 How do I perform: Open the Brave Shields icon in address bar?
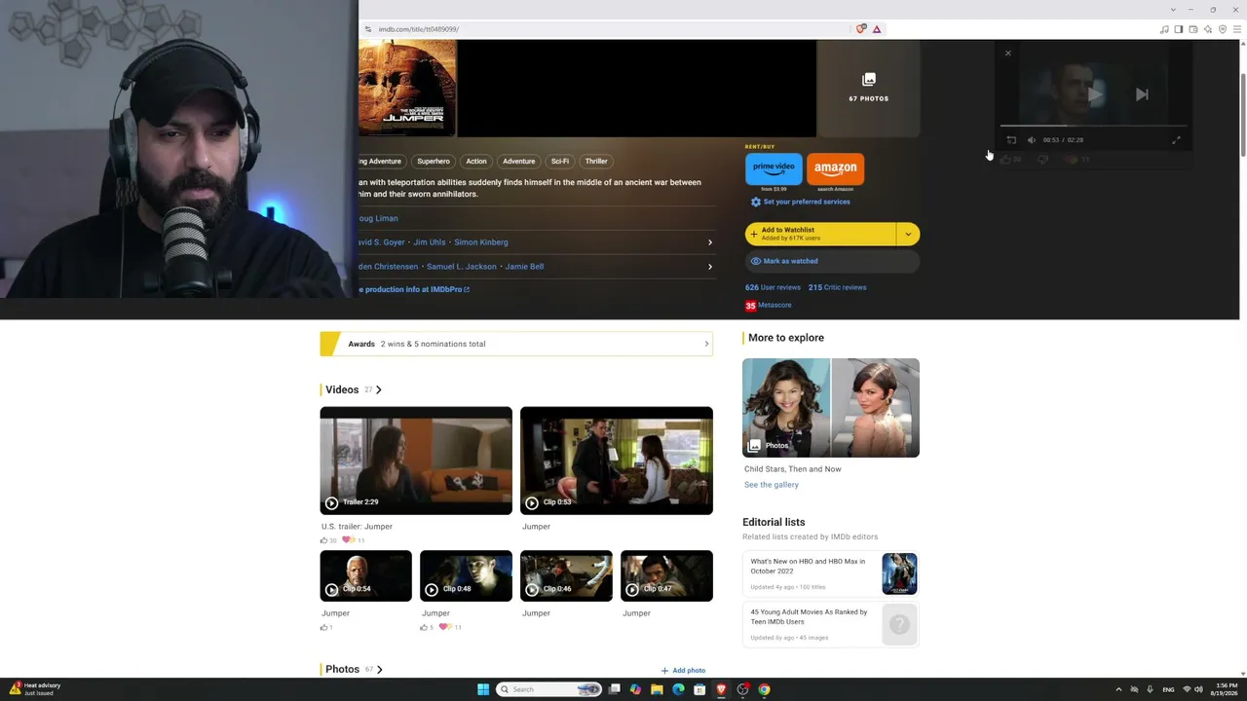860,29
